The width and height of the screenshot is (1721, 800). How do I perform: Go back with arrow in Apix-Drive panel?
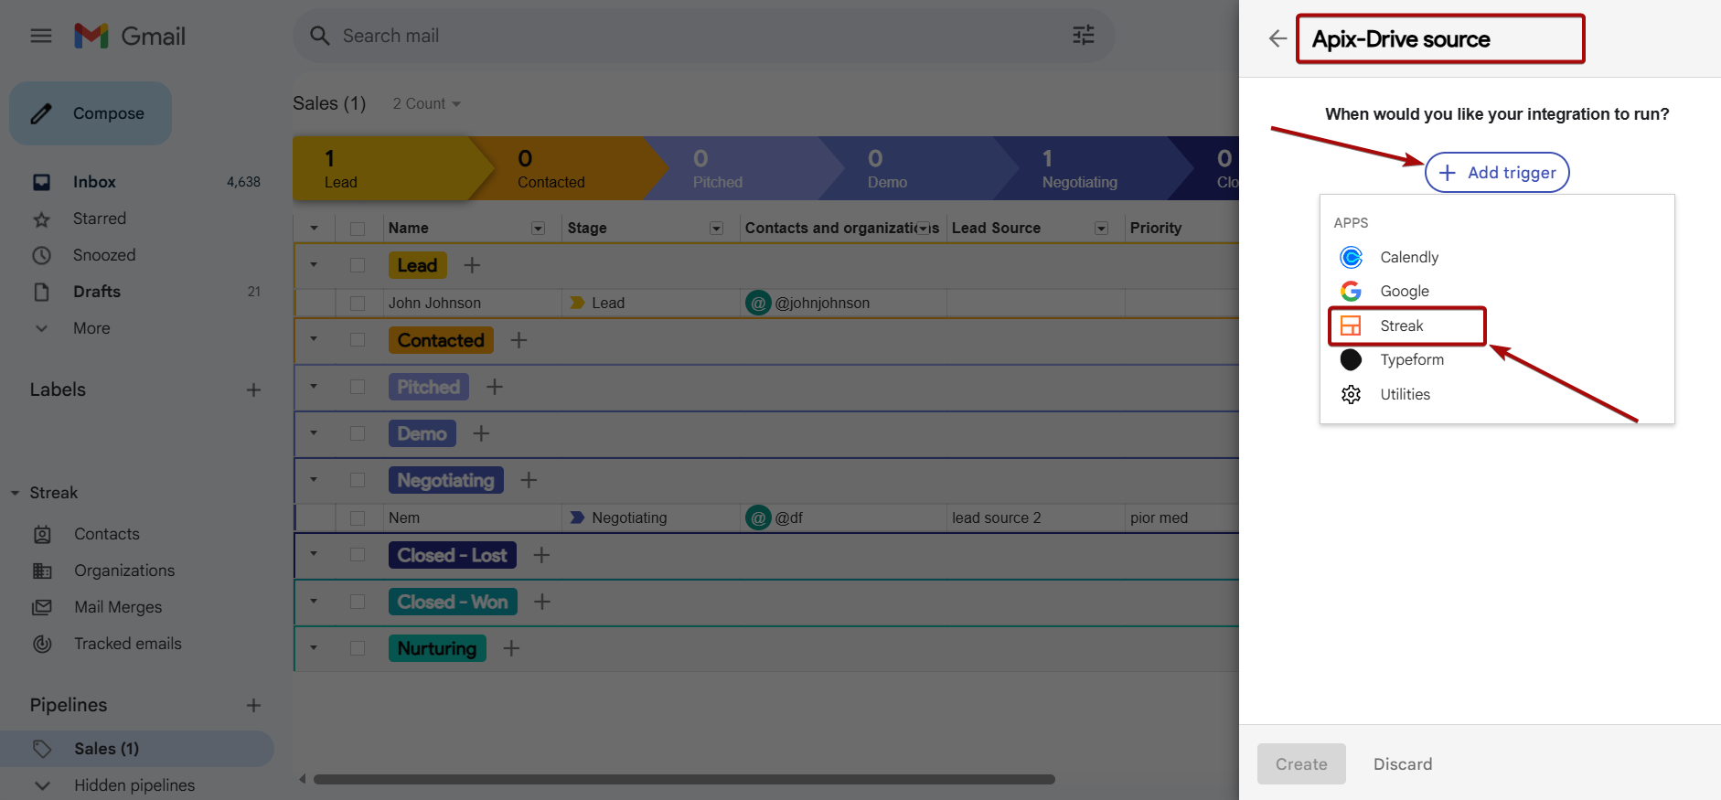(1277, 38)
